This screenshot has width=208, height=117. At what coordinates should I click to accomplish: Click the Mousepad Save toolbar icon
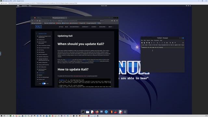147,43
